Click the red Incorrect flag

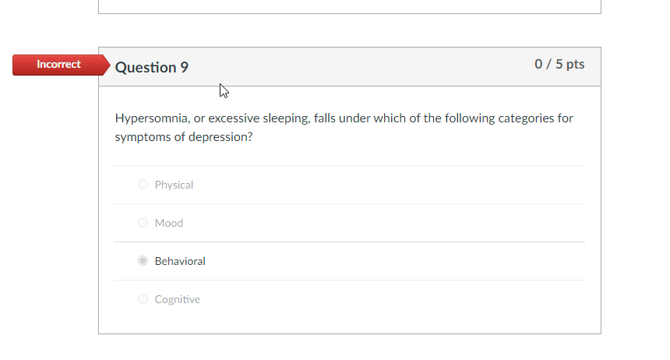[58, 65]
